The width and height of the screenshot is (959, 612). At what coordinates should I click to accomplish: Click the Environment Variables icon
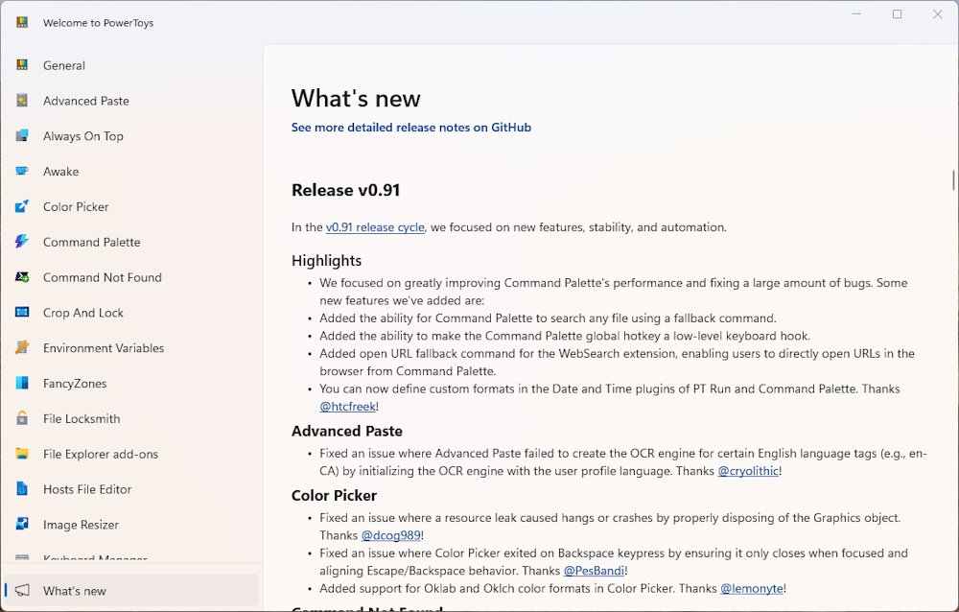click(22, 347)
